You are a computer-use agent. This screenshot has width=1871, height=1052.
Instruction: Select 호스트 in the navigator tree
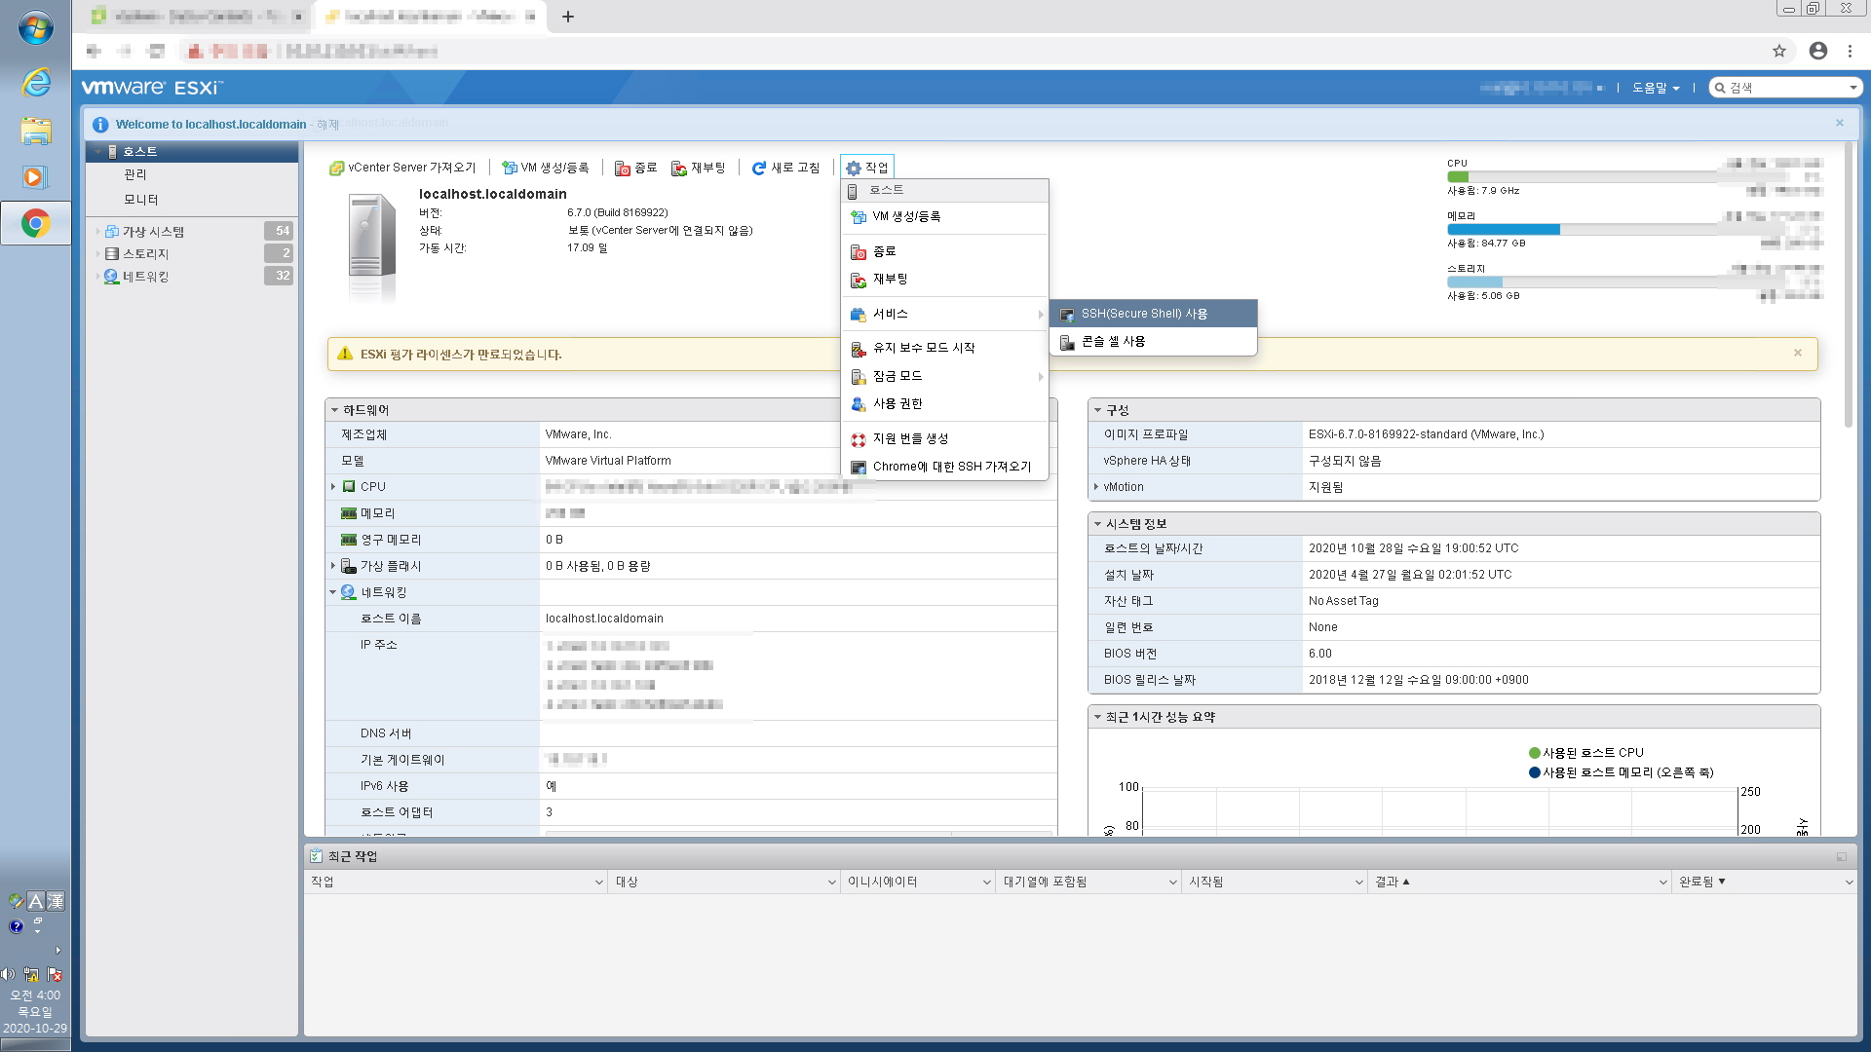[x=192, y=152]
